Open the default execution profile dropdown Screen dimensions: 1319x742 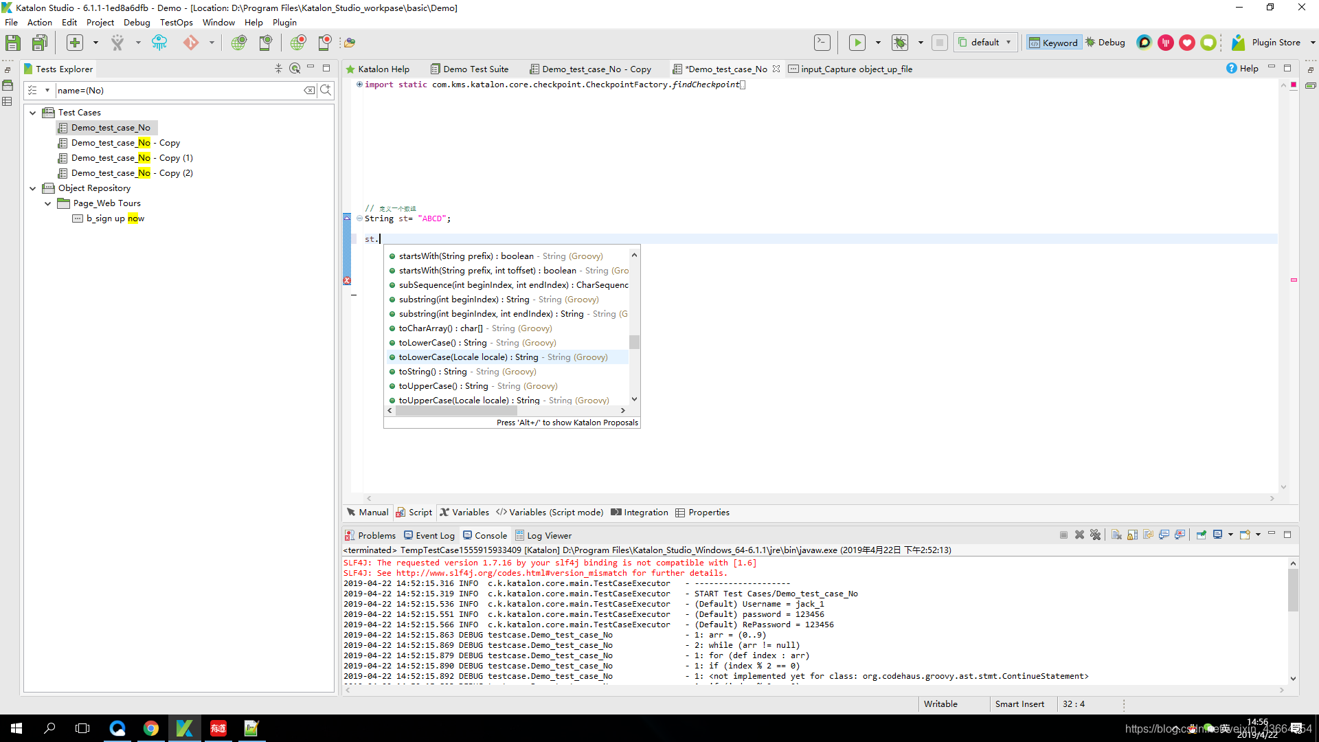[985, 43]
